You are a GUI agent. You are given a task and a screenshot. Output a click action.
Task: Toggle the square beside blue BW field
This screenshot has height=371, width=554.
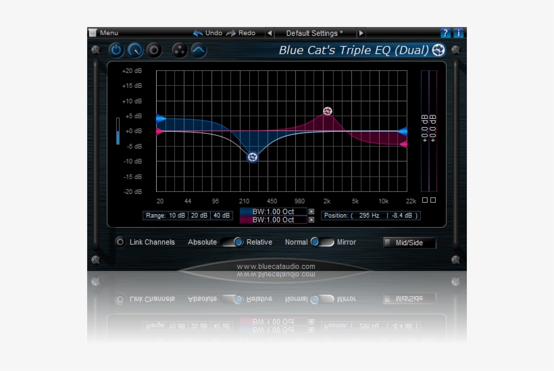tap(311, 212)
